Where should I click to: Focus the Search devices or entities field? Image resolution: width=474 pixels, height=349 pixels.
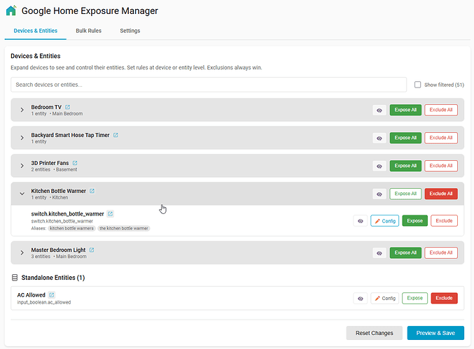[209, 85]
